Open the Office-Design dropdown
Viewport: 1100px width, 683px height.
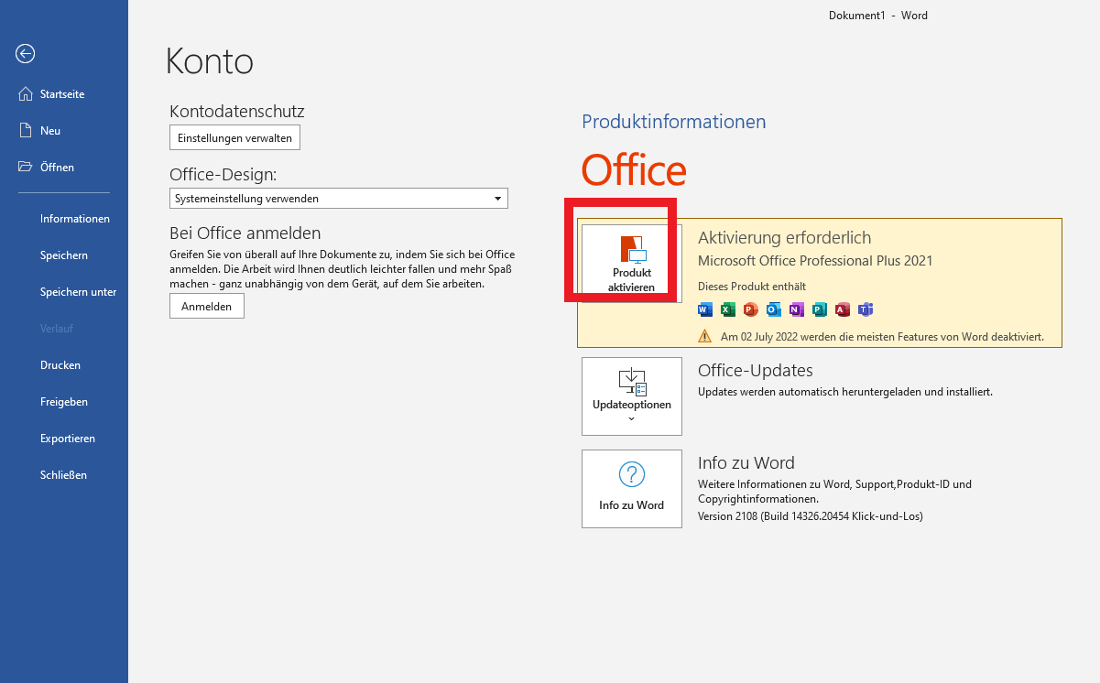[339, 199]
